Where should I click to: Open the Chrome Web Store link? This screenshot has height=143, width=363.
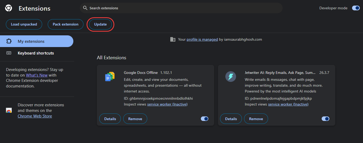click(x=35, y=116)
